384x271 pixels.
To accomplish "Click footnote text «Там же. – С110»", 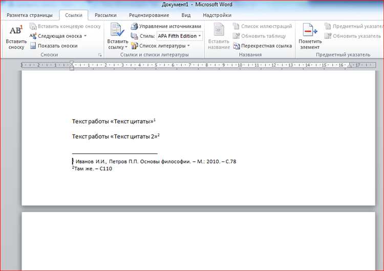I will 93,169.
